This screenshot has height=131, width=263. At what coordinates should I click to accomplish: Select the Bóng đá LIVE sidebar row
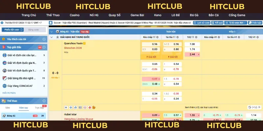23,116
